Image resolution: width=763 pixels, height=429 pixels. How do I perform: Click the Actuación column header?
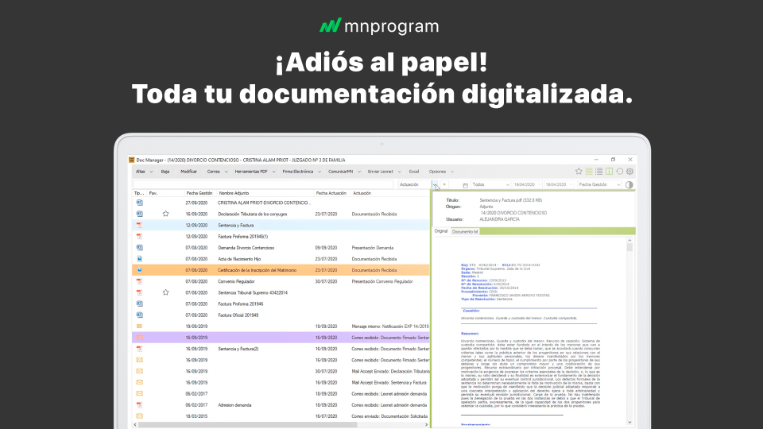click(x=362, y=193)
